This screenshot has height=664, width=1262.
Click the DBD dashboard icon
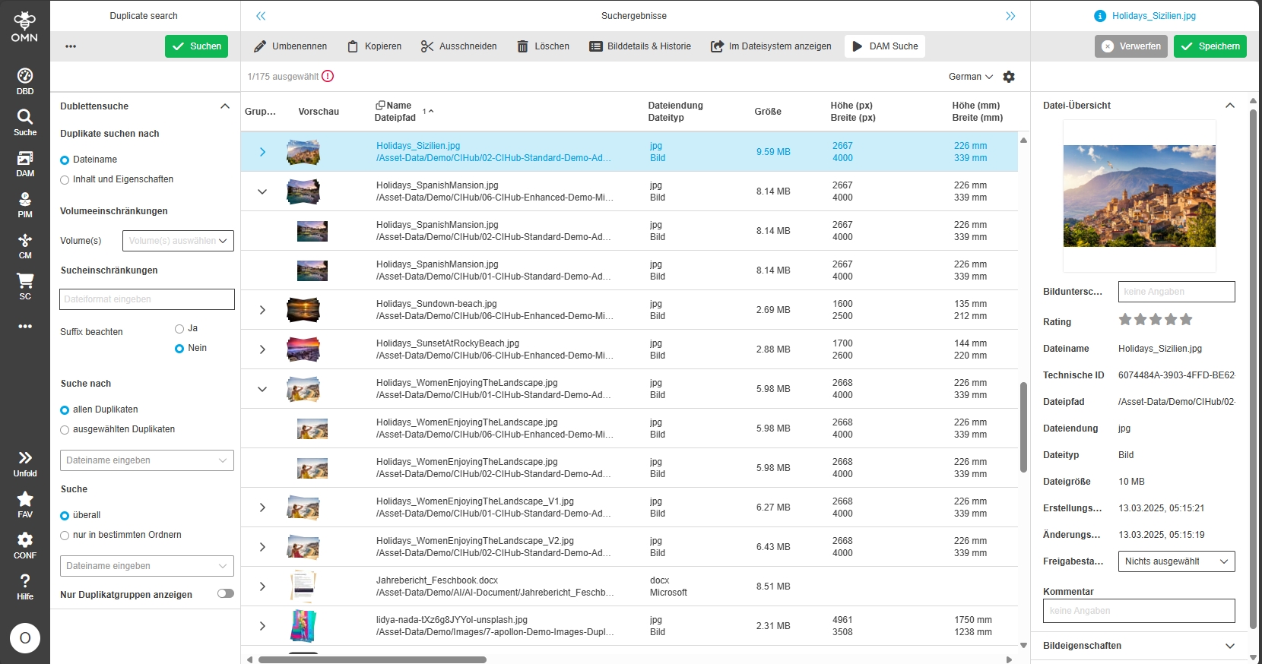[25, 81]
